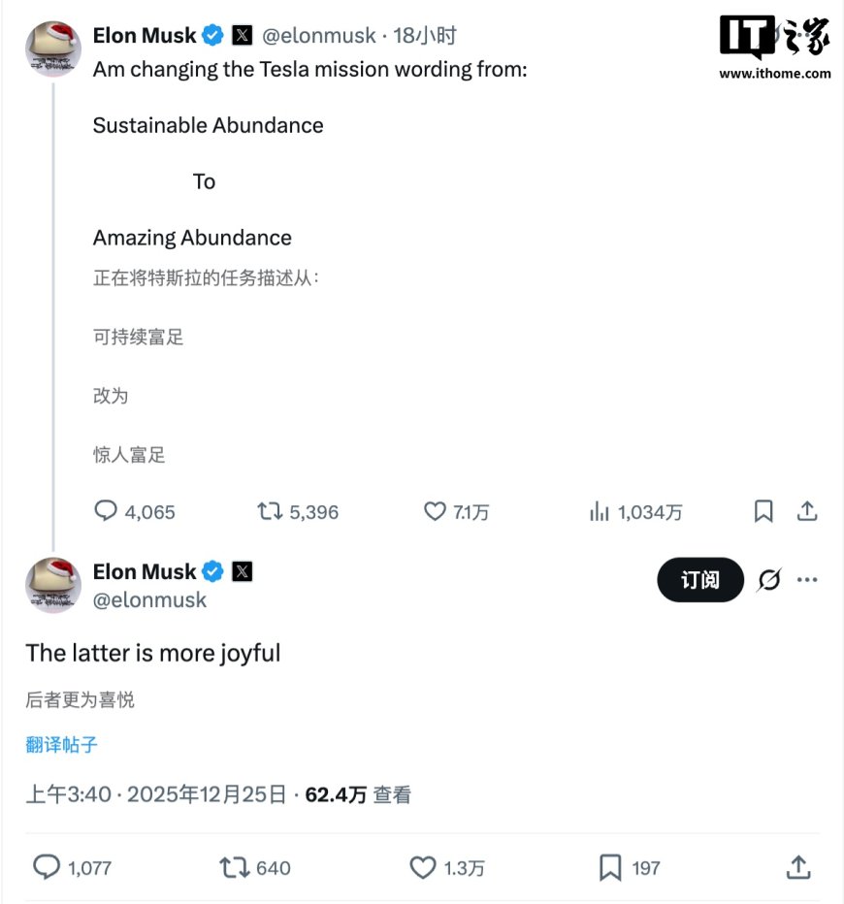Bookmark the first tweet
The width and height of the screenshot is (844, 904).
pos(763,511)
